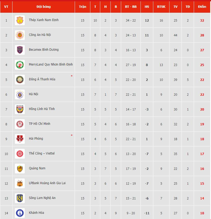Screen dimensions: 211x219
Task: Click the red asterisk beside Đông Á Thanh Hóa
Action: (72, 76)
